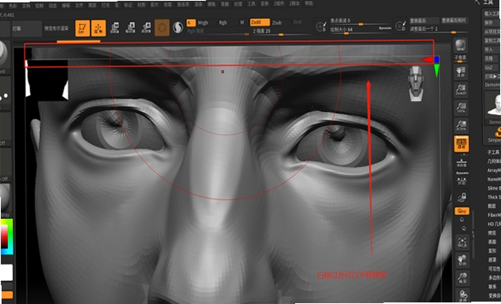Screen dimensions: 501x304
Task: Toggle the Draw (绘制) mode button
Action: pos(99,28)
